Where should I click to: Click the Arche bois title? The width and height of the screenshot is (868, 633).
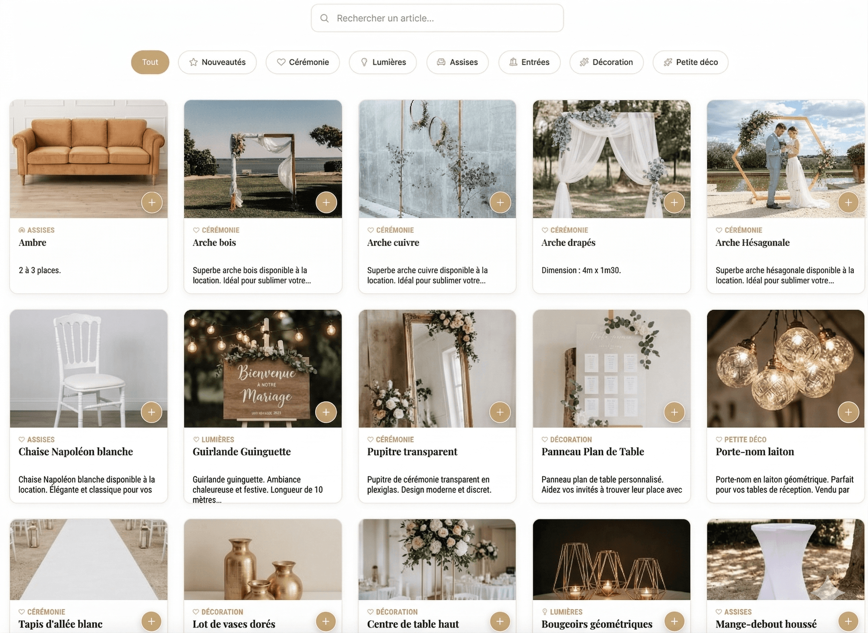[214, 242]
